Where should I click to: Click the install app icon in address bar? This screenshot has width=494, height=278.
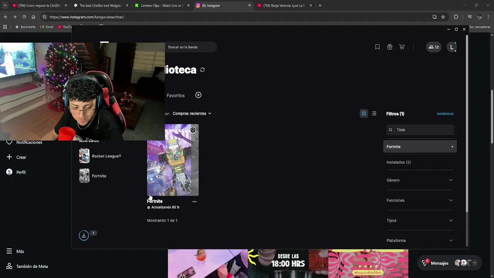click(435, 17)
